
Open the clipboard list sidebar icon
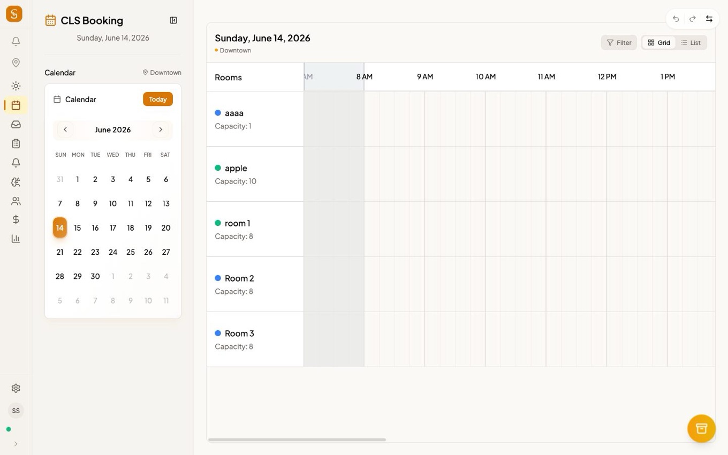click(x=16, y=143)
